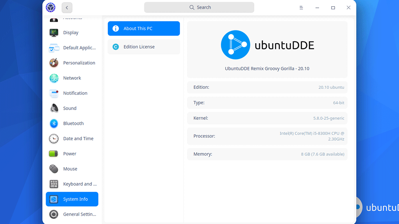The width and height of the screenshot is (399, 224).
Task: Switch to the Edition License tab
Action: click(143, 46)
